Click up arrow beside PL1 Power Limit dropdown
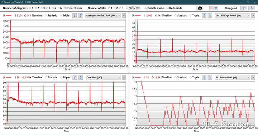The image size is (258, 135). click(x=204, y=77)
